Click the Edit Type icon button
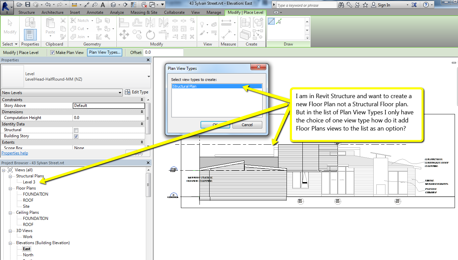This screenshot has width=458, height=260. pyautogui.click(x=128, y=92)
